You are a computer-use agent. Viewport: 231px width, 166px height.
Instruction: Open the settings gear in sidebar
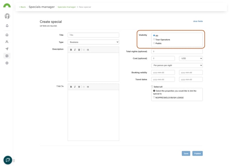pos(7,63)
